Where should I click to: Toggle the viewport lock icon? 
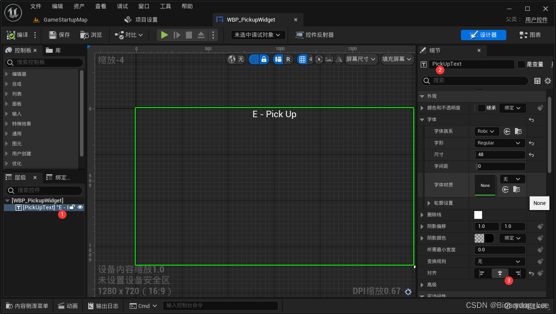[264, 59]
